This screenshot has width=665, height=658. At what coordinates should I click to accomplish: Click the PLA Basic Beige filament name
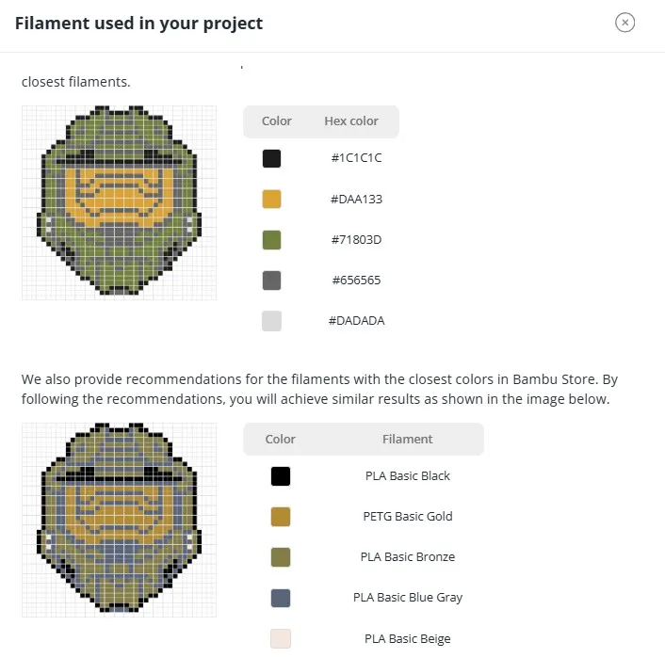point(408,638)
